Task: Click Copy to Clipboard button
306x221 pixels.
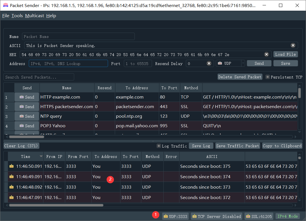Action: coord(282,146)
